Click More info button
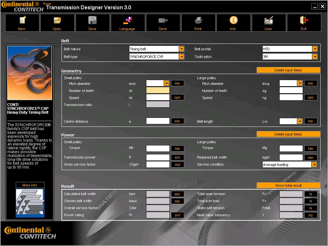The image size is (328, 246). pyautogui.click(x=30, y=185)
